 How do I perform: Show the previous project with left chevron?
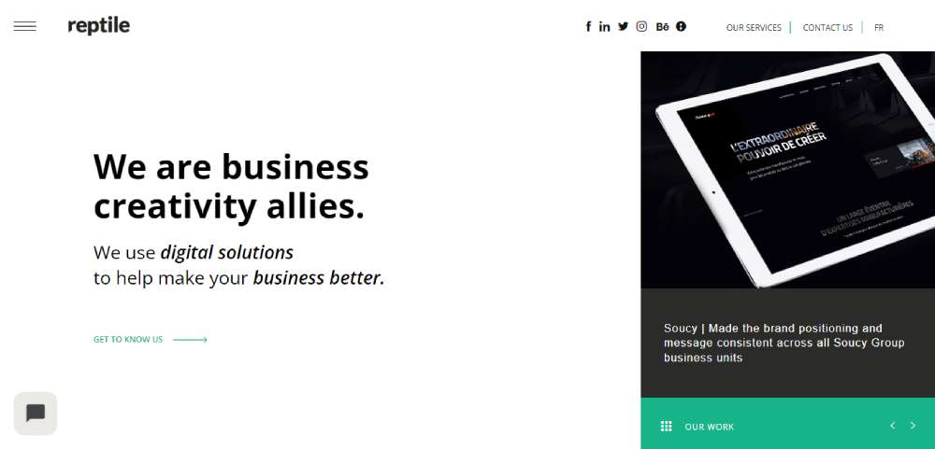pyautogui.click(x=893, y=425)
